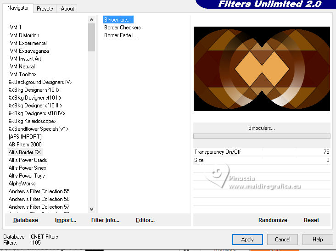Open the Presets tab
Image resolution: width=336 pixels, height=251 pixels.
pyautogui.click(x=45, y=9)
